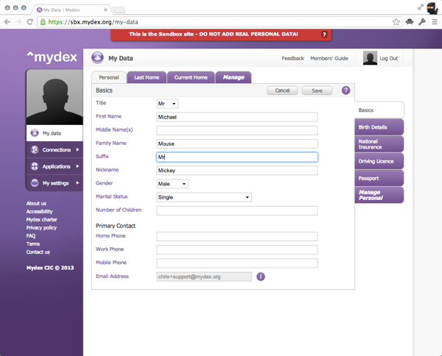Expand the My settings submenu arrow
Viewport: 442px width, 356px height.
coord(77,183)
